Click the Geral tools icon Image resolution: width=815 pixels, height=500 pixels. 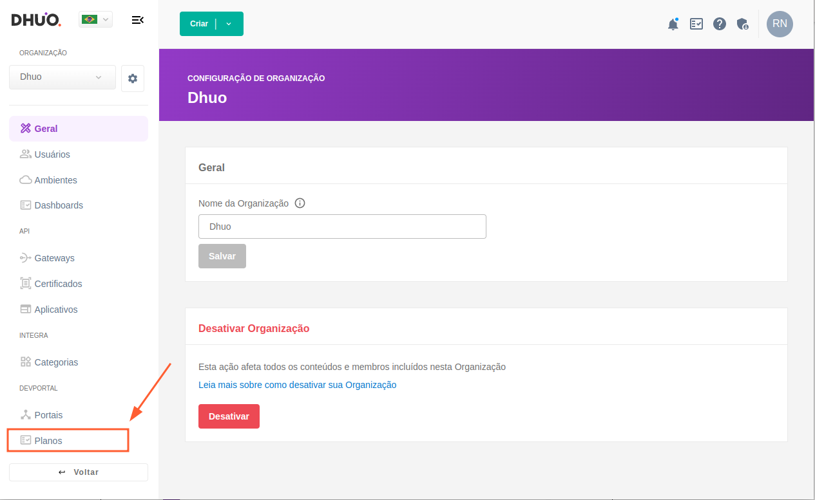pyautogui.click(x=26, y=129)
